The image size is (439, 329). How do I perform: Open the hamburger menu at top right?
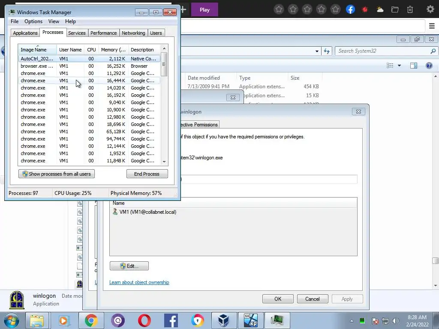432,26
